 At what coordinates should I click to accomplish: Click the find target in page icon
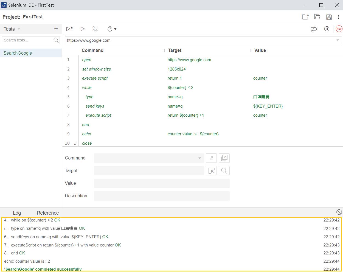coord(224,171)
